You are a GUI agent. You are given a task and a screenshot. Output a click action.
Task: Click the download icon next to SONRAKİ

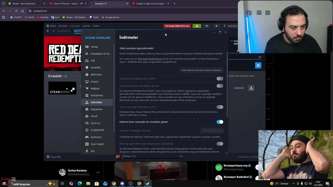point(251,88)
